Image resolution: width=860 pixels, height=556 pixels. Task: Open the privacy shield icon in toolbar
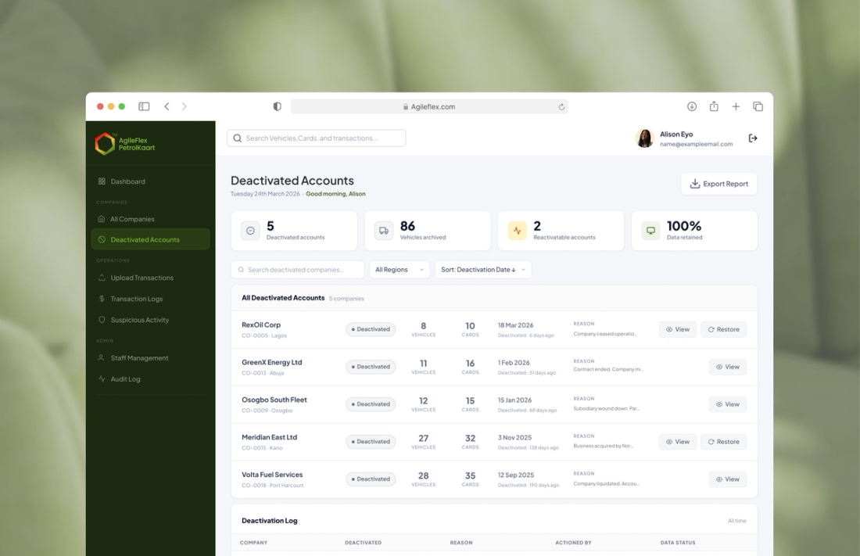277,106
